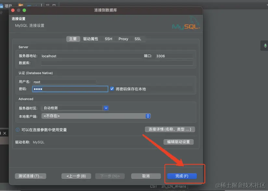The height and width of the screenshot is (191, 268).
Task: Open 连接详情 (名称、类型 ...) button
Action: point(170,129)
